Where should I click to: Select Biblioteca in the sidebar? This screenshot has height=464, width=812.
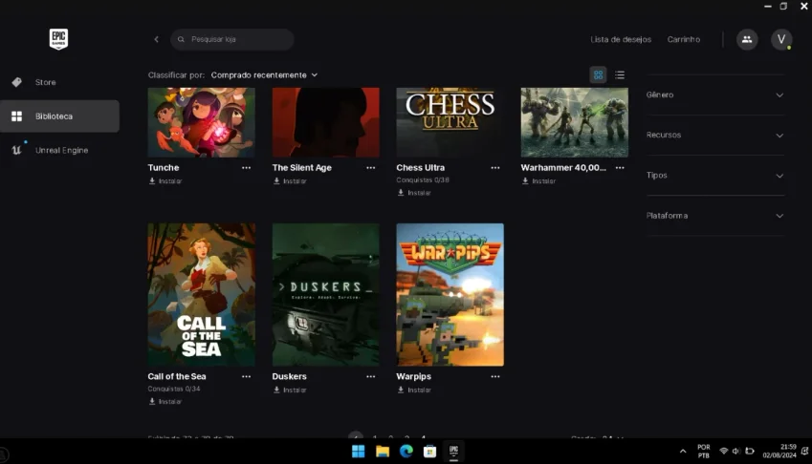tap(59, 116)
